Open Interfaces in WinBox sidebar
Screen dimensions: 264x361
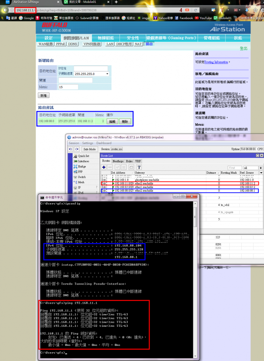[x=81, y=161]
